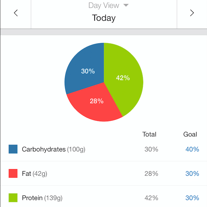Click the Today date label
207x207 pixels.
(104, 18)
